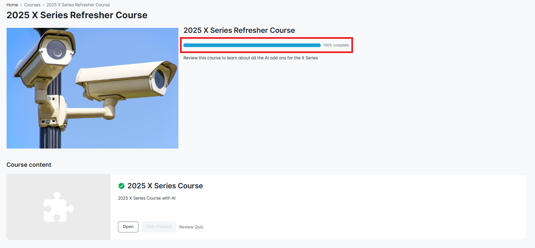Image resolution: width=535 pixels, height=248 pixels.
Task: Select the last breadcrumb, 2025 X Series Refresher Course
Action: pos(78,5)
